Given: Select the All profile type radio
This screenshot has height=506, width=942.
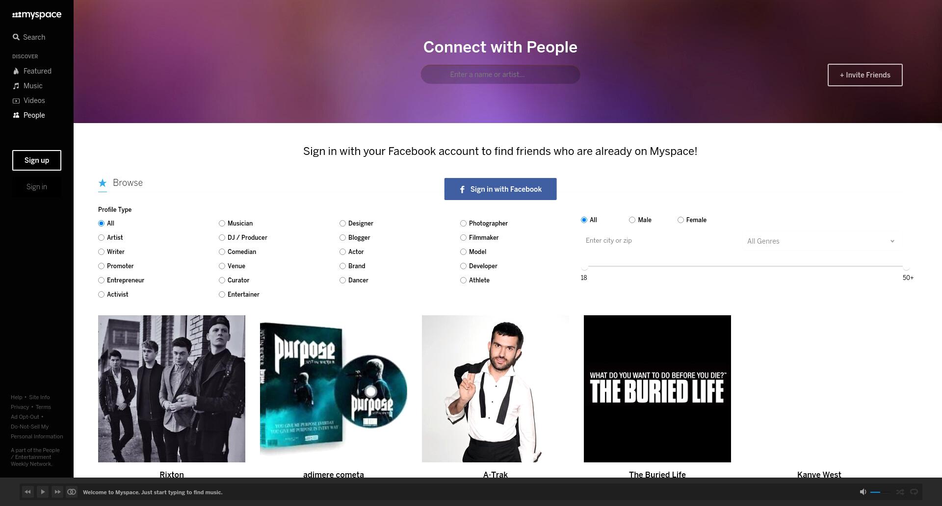Looking at the screenshot, I should pos(102,224).
